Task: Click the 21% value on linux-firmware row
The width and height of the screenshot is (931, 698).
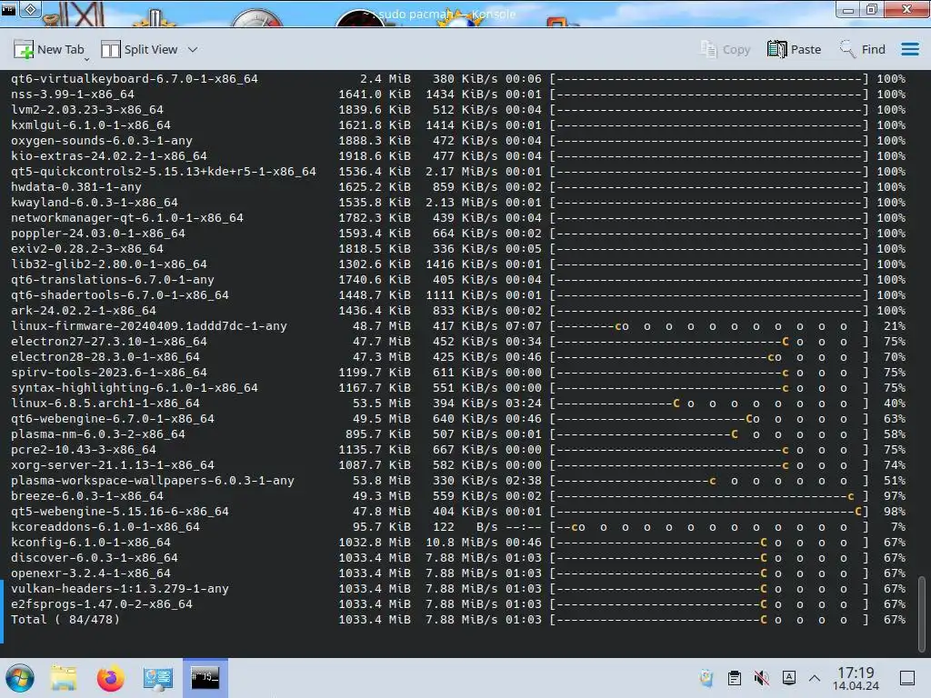Action: click(895, 326)
